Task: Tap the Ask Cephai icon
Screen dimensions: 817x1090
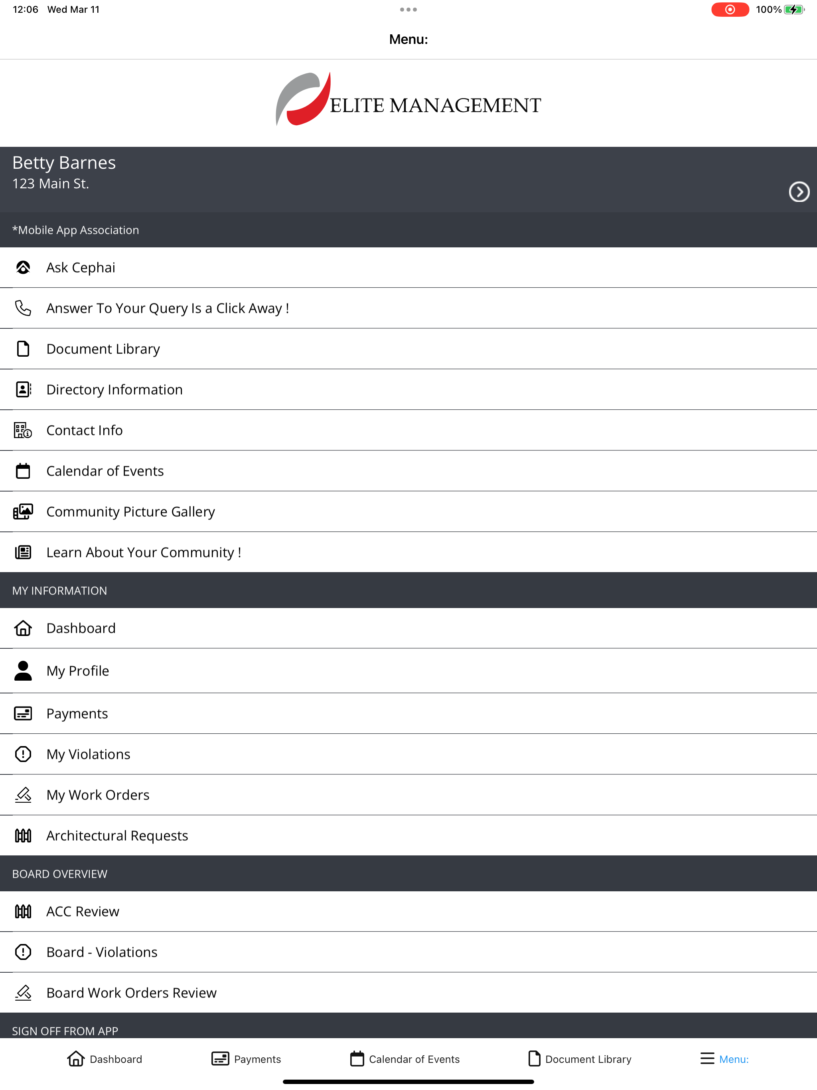Action: 23,268
